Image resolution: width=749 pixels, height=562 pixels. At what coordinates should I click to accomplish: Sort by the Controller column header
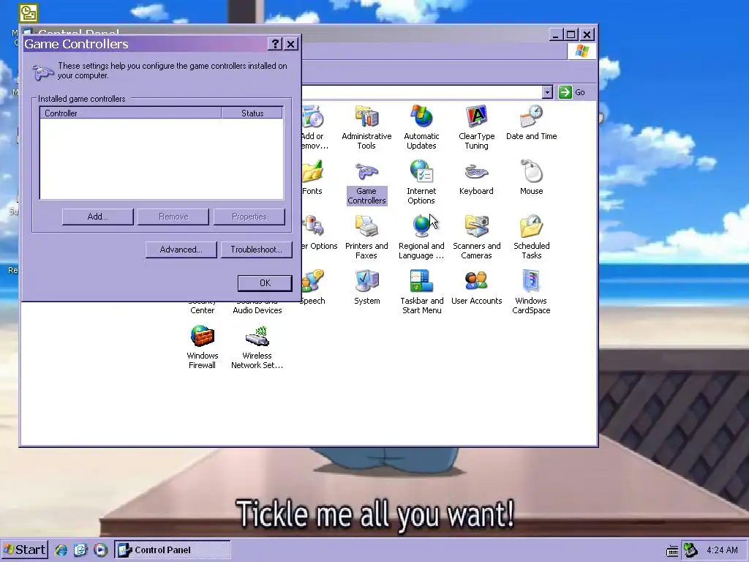[x=130, y=113]
